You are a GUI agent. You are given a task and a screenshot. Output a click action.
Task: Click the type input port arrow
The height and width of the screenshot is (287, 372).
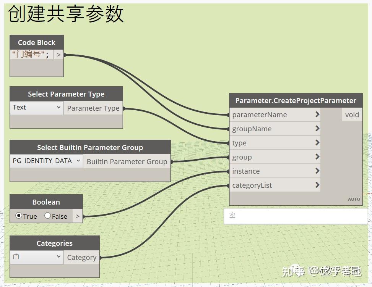317,143
